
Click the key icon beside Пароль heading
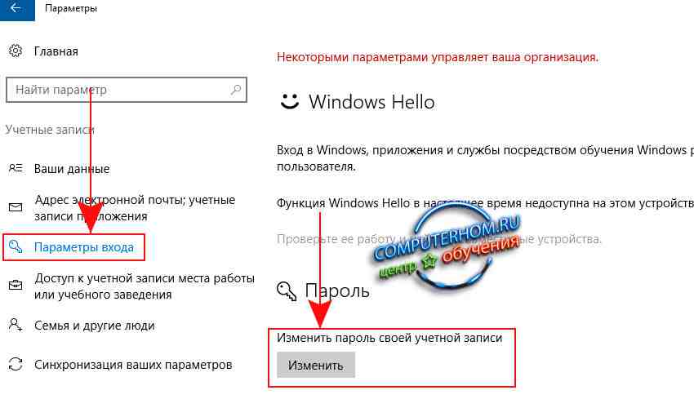click(x=287, y=291)
